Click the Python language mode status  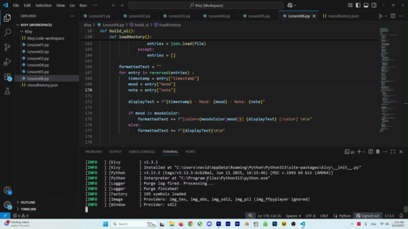pyautogui.click(x=342, y=216)
